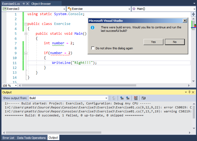Screen dimensions: 197x141
Task: Switch to the Object Browser tab
Action: click(41, 4)
